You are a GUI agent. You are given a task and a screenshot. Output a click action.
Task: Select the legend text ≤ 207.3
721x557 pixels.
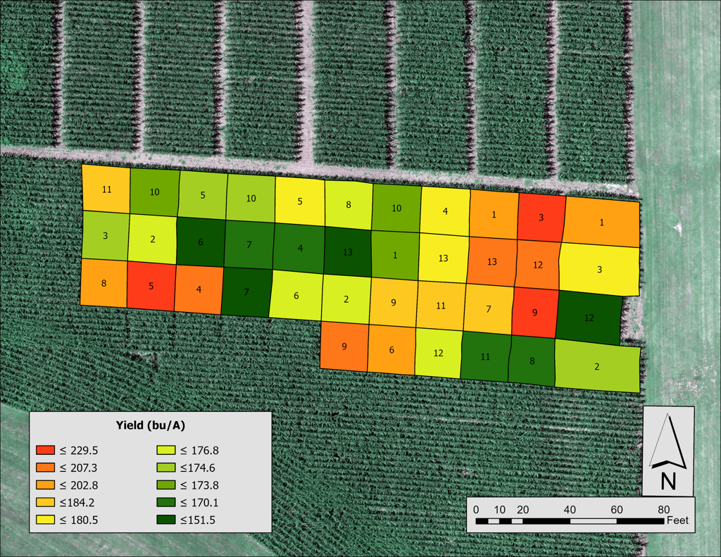[79, 468]
